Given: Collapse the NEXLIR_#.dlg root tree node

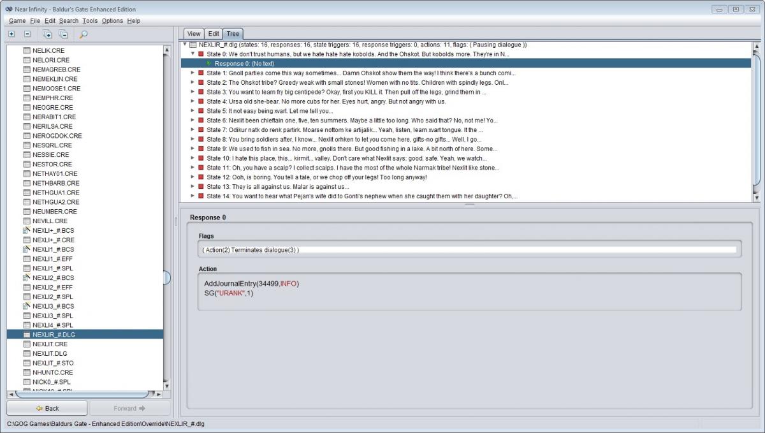Looking at the screenshot, I should (x=185, y=45).
